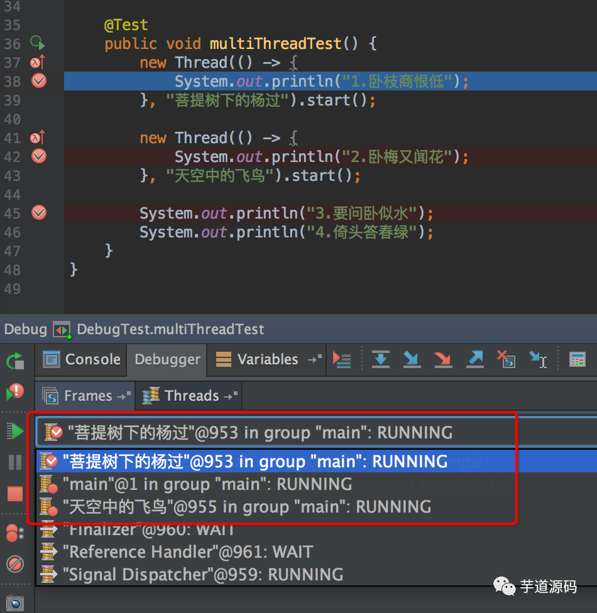Click line number 40 in gutter
Screen dimensions: 597x613
[x=12, y=119]
